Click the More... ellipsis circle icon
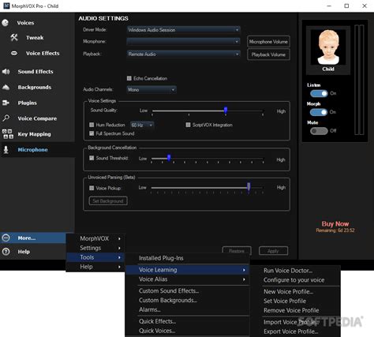The image size is (374, 337). point(6,238)
